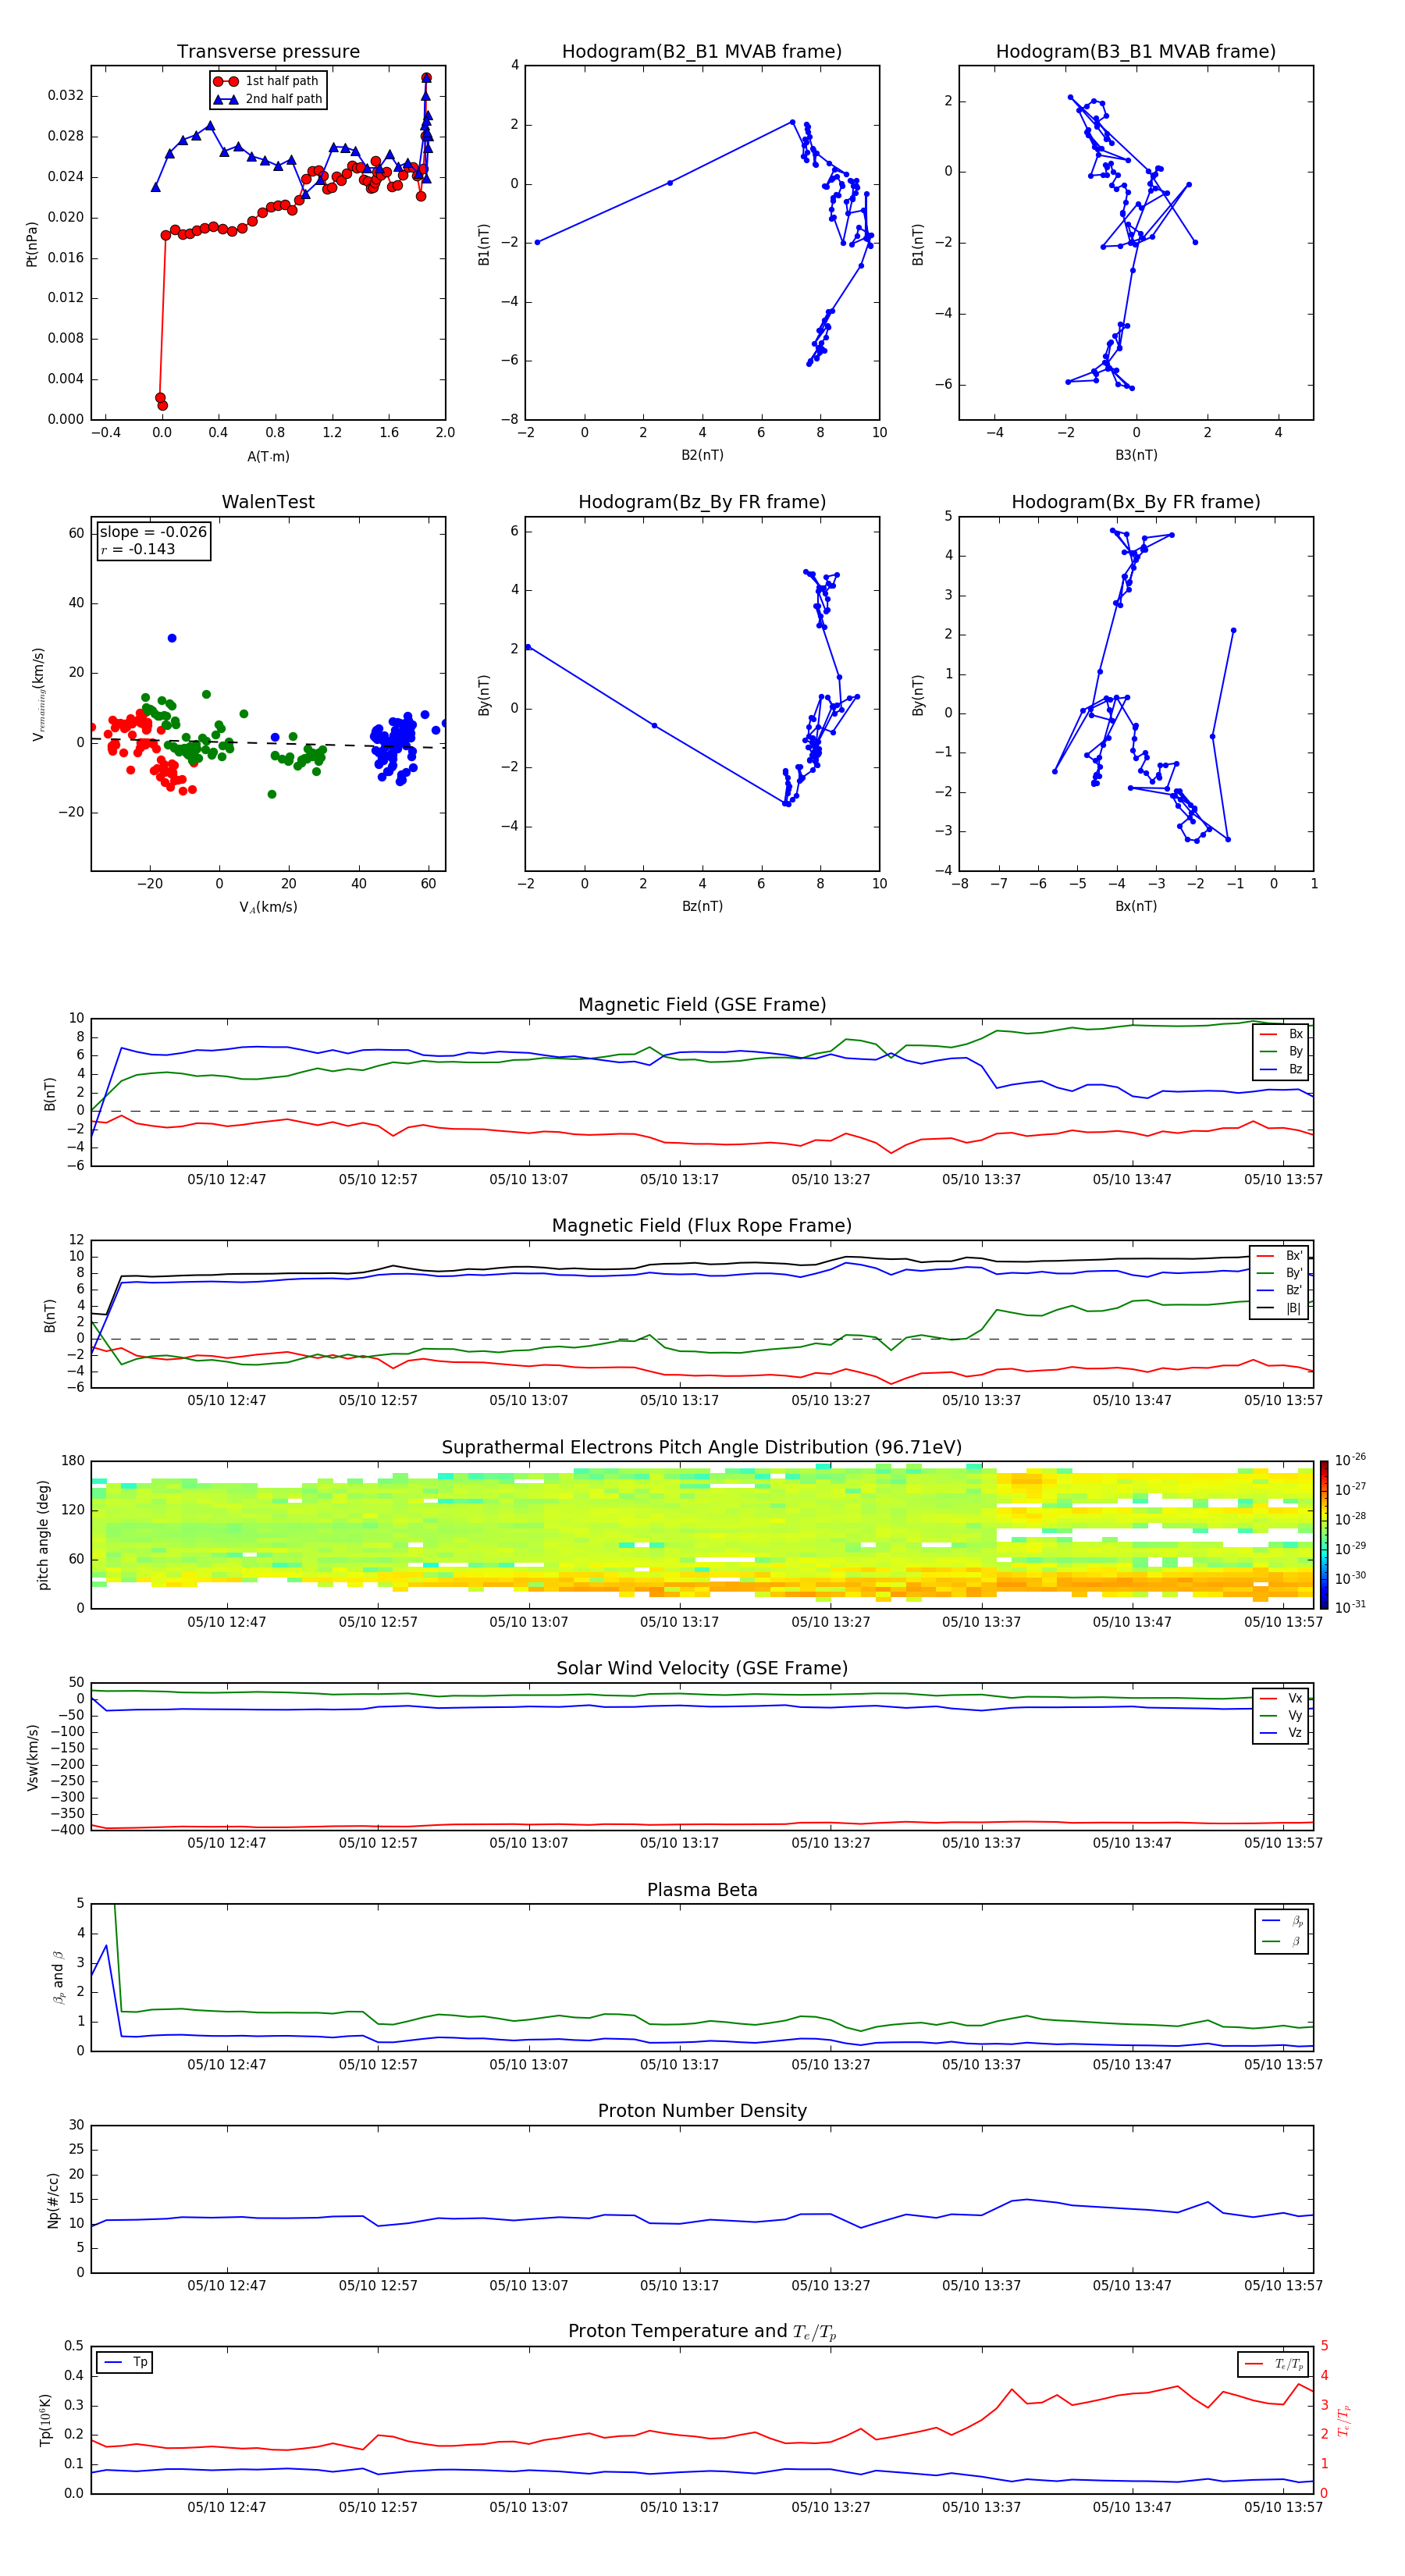
Task: Click the "Plasma Beta" panel title
Action: tap(702, 1890)
